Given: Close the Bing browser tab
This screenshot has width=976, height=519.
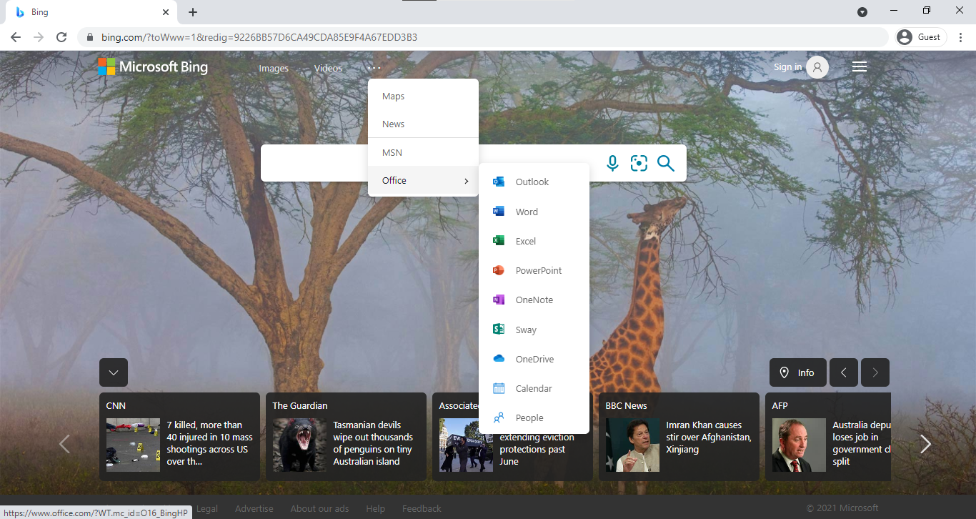Looking at the screenshot, I should pyautogui.click(x=166, y=12).
